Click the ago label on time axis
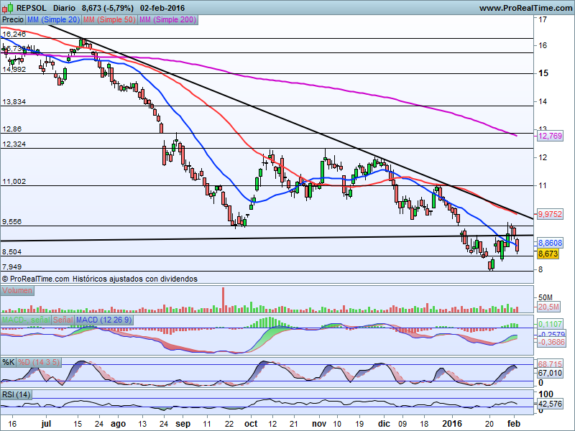This screenshot has width=575, height=431. click(118, 424)
